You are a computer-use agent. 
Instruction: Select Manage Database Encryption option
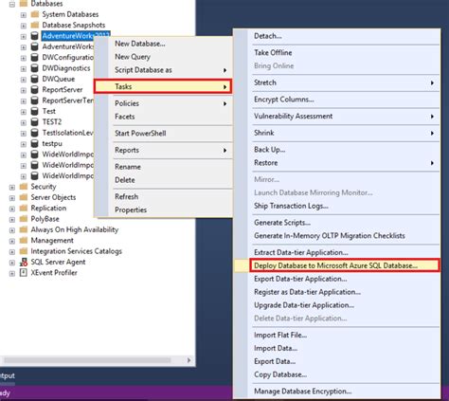[x=336, y=392]
